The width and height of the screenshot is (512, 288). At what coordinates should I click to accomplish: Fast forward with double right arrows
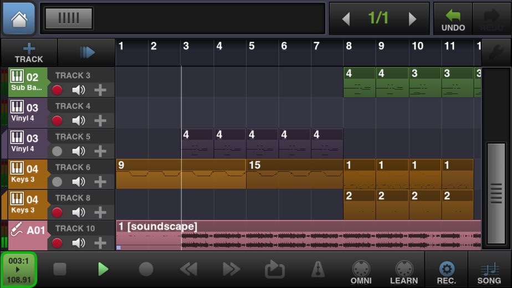(232, 269)
